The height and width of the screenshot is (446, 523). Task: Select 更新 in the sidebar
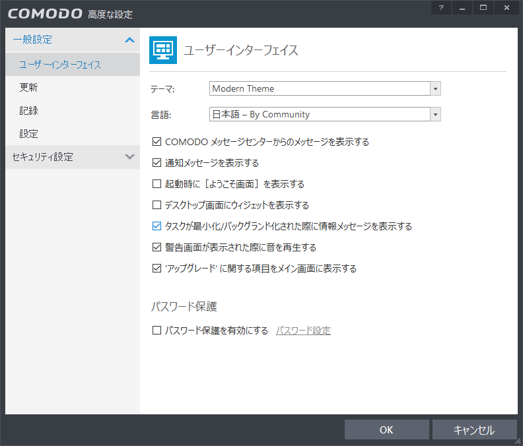click(x=73, y=87)
